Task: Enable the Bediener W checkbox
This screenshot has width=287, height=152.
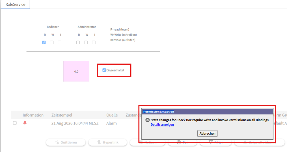Action: pyautogui.click(x=52, y=43)
